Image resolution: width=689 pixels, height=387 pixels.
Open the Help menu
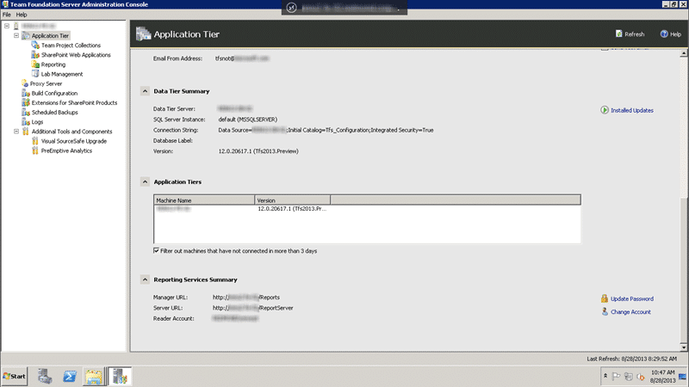[x=22, y=15]
